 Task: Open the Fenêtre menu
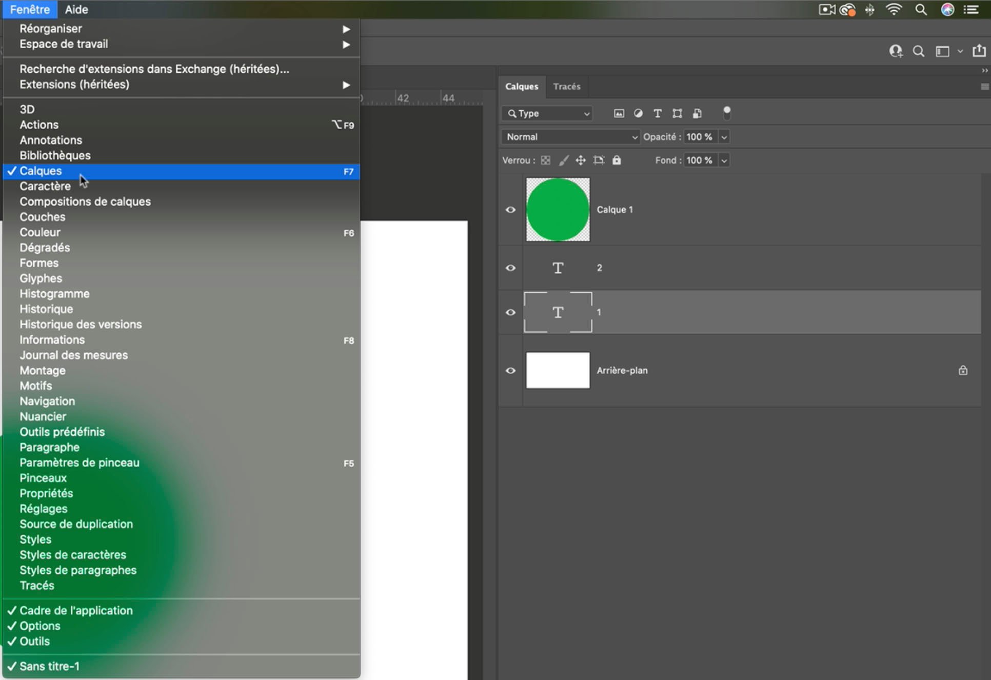click(x=30, y=9)
